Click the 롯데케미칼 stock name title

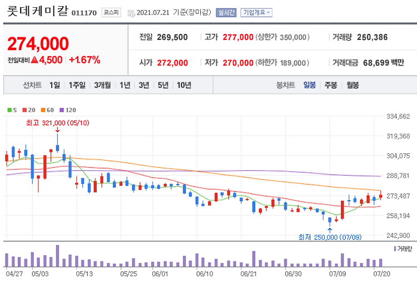(x=37, y=11)
